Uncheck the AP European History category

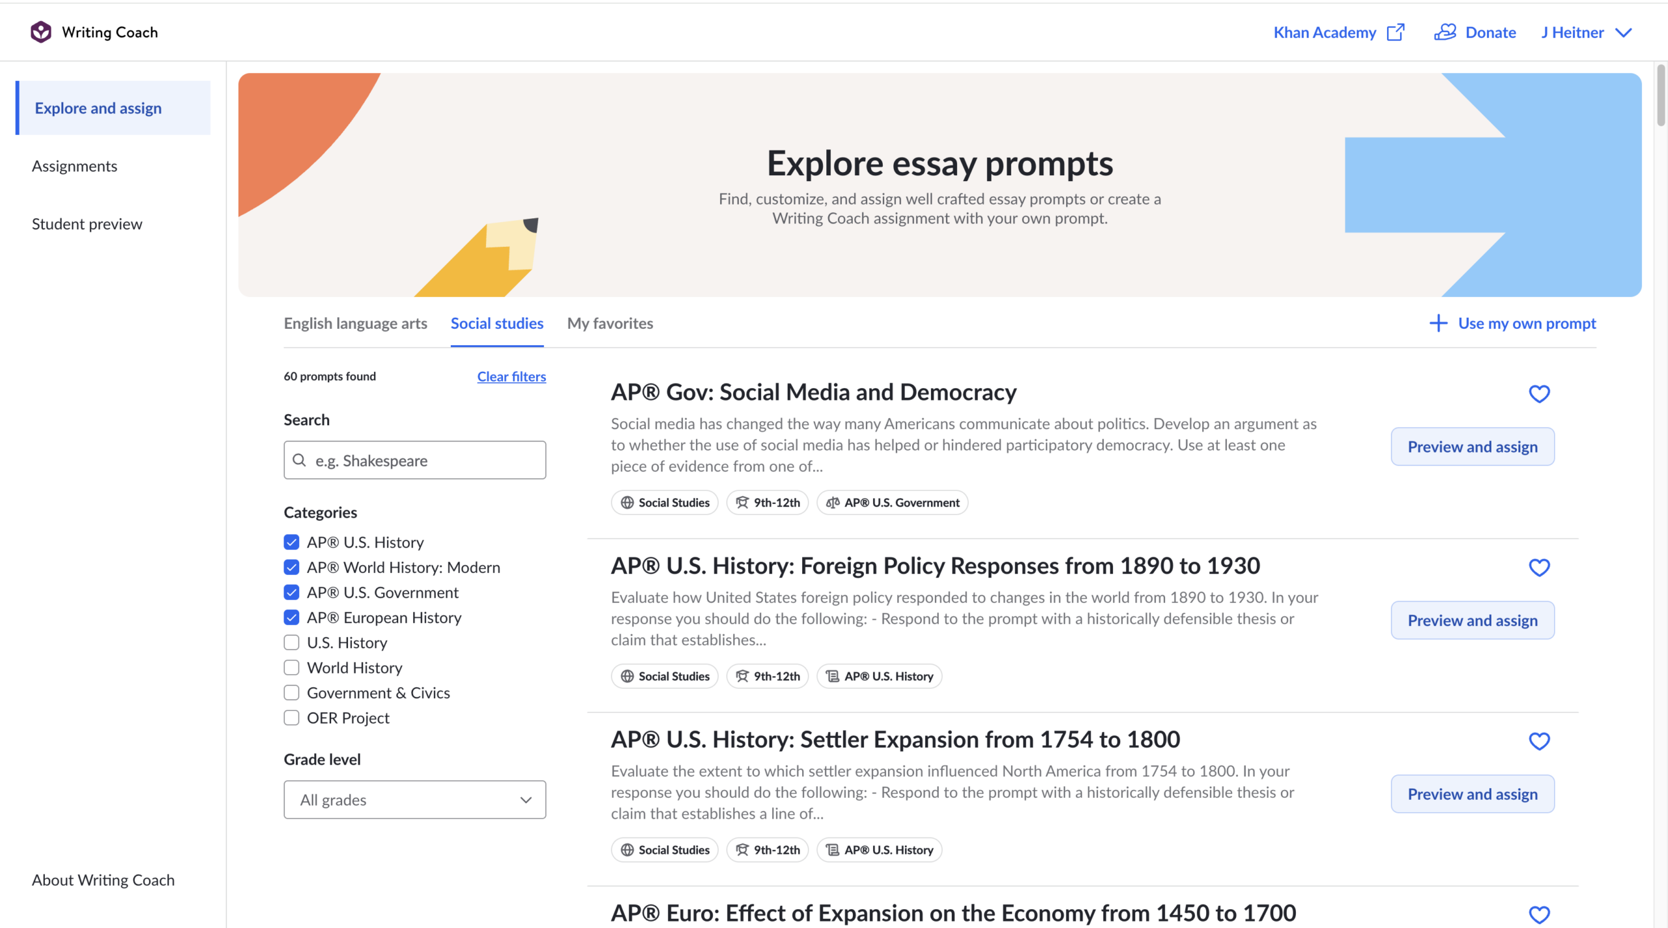click(x=291, y=617)
